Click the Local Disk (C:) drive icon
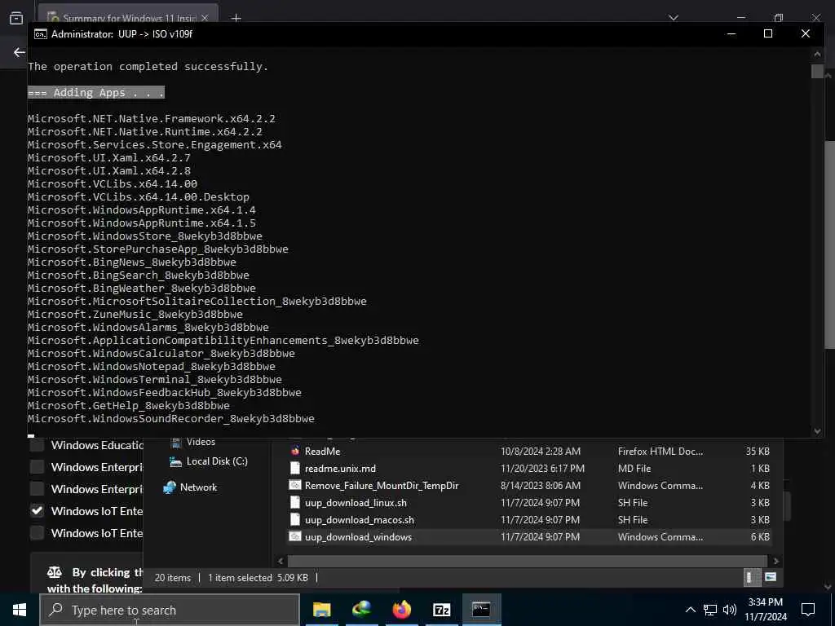The image size is (835, 626). (x=175, y=461)
